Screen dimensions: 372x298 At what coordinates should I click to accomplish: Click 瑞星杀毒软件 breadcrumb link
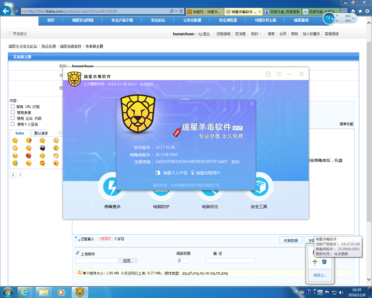click(x=71, y=46)
